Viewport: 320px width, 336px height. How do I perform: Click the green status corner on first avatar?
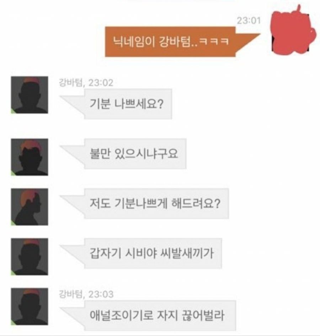[13, 112]
